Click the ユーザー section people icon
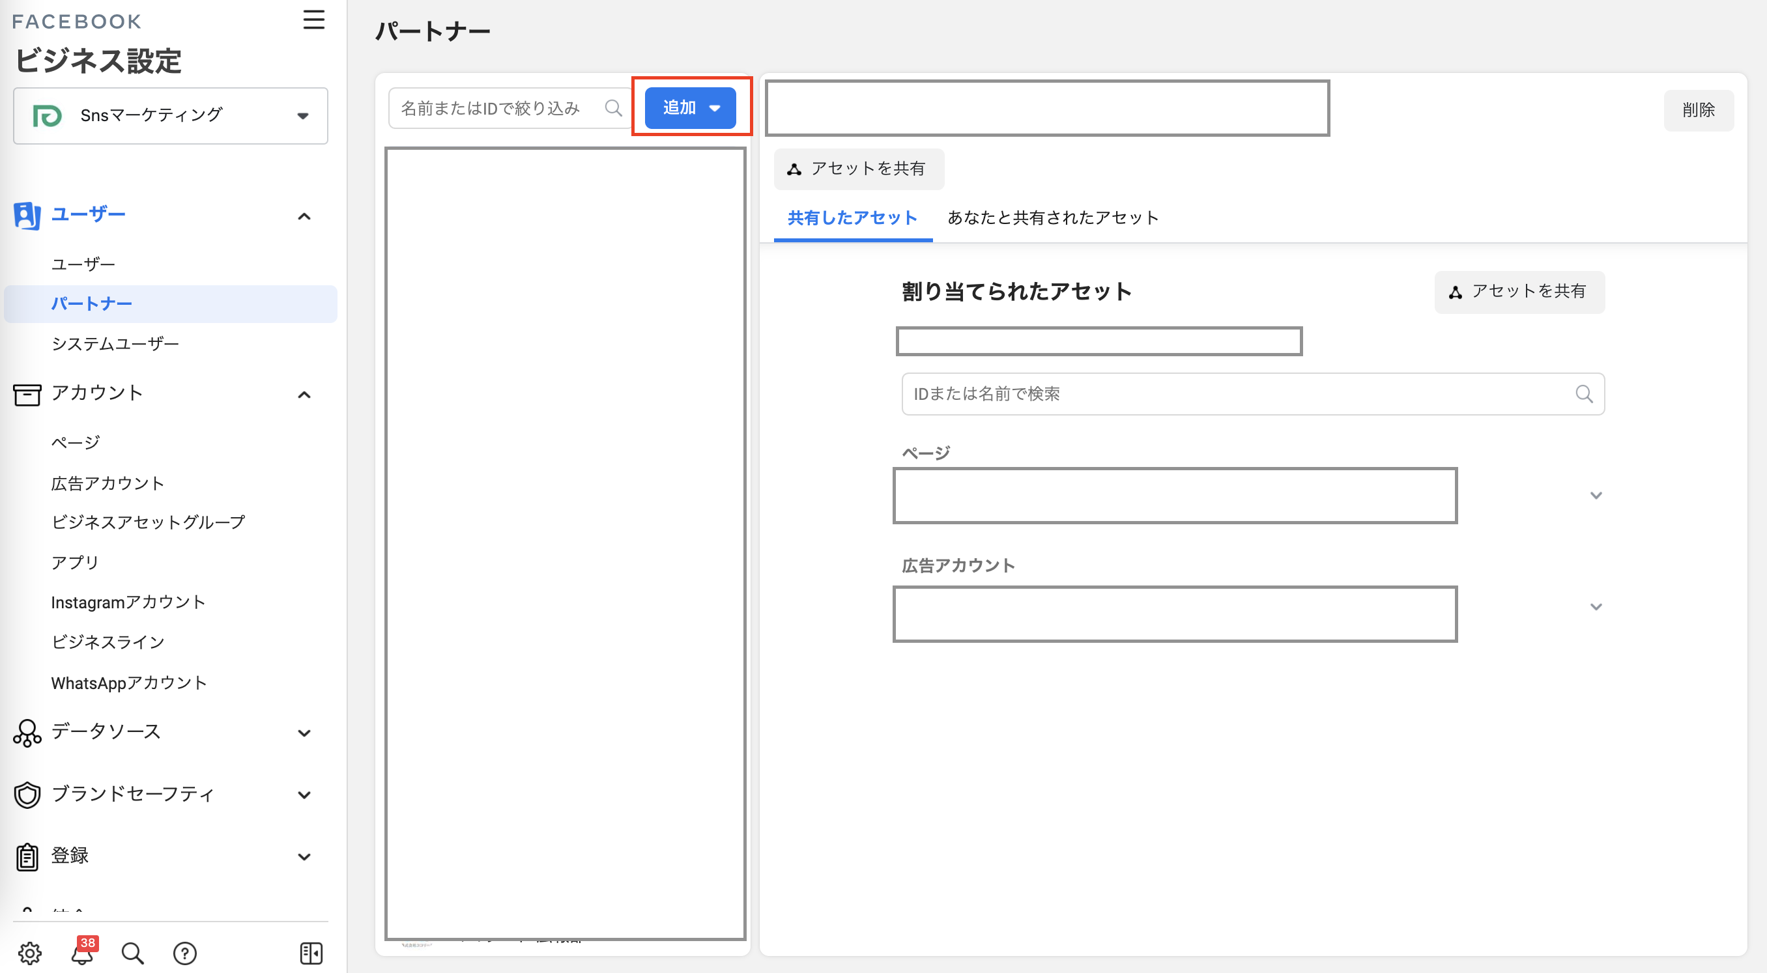 point(27,216)
